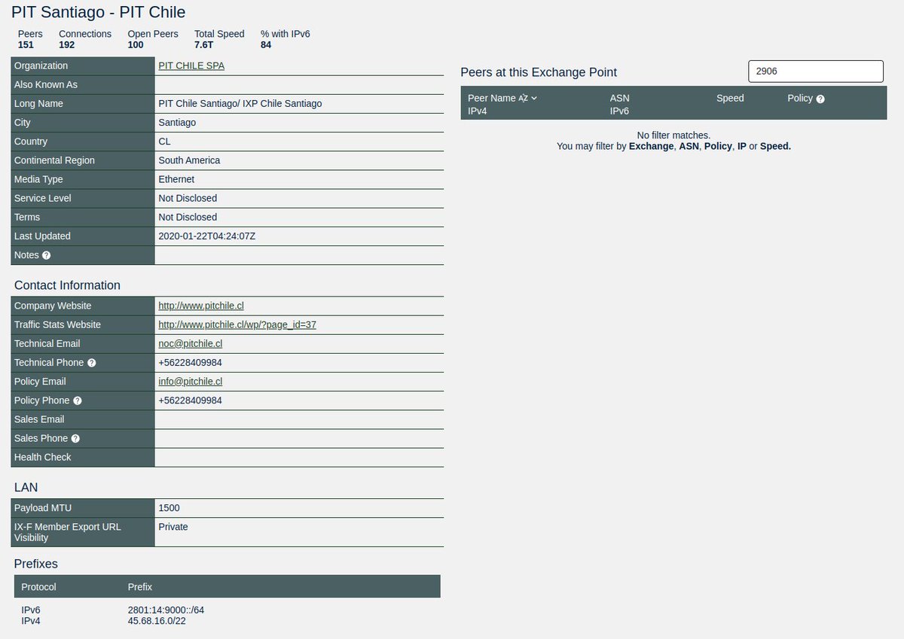Show Sales Phone help tooltip icon
Screen dimensions: 904x639
[x=75, y=438]
